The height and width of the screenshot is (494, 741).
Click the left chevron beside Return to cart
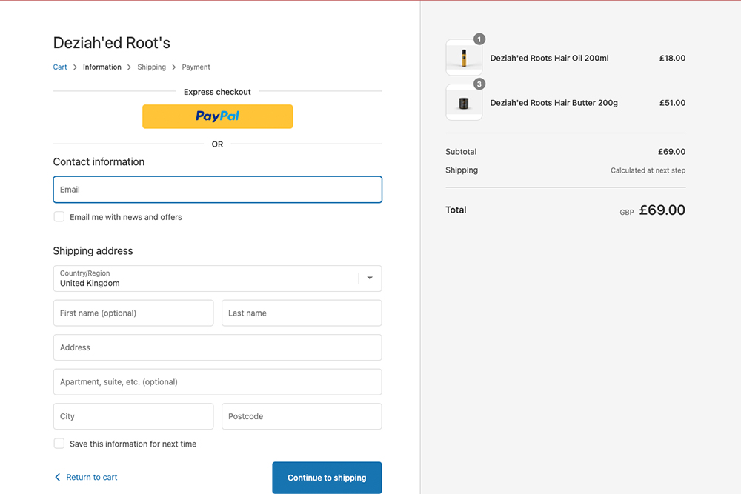58,478
